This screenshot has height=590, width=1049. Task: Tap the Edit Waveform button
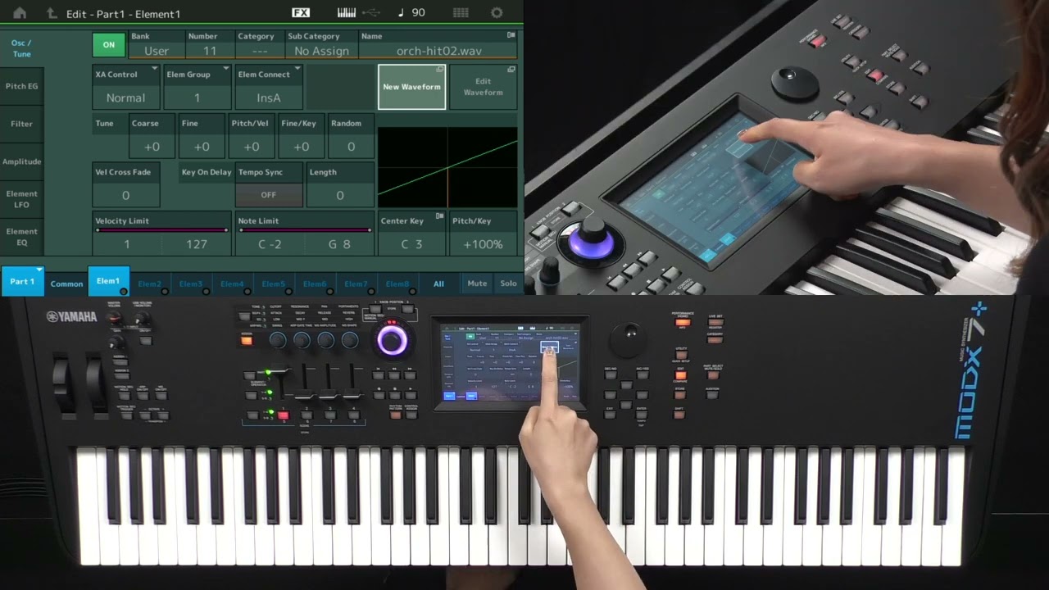click(x=484, y=87)
